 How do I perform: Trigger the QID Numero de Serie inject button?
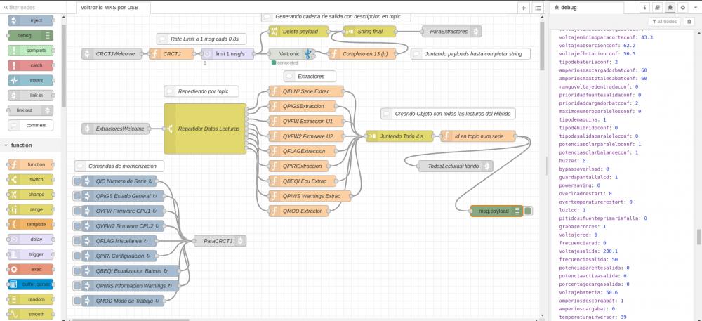tap(77, 181)
